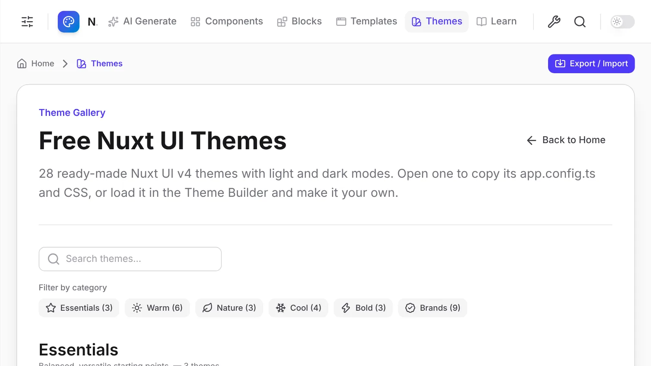Click the Theme Gallery label
Viewport: 651px width, 366px height.
(72, 113)
